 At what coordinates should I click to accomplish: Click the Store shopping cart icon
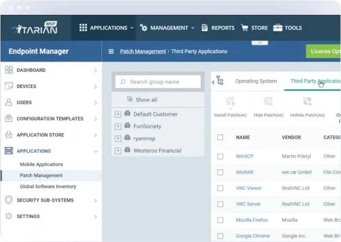[x=245, y=28]
